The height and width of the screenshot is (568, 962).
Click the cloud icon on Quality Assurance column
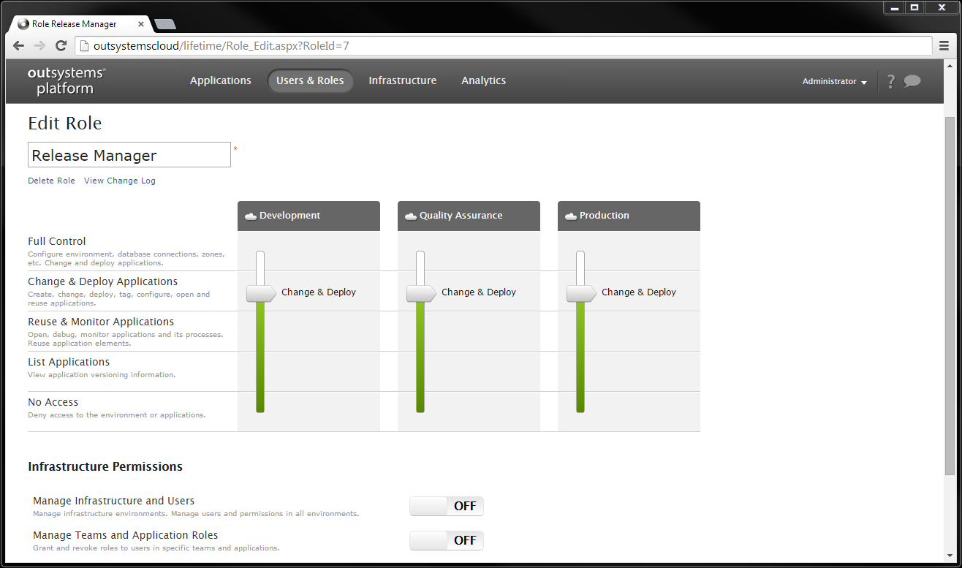(x=409, y=215)
